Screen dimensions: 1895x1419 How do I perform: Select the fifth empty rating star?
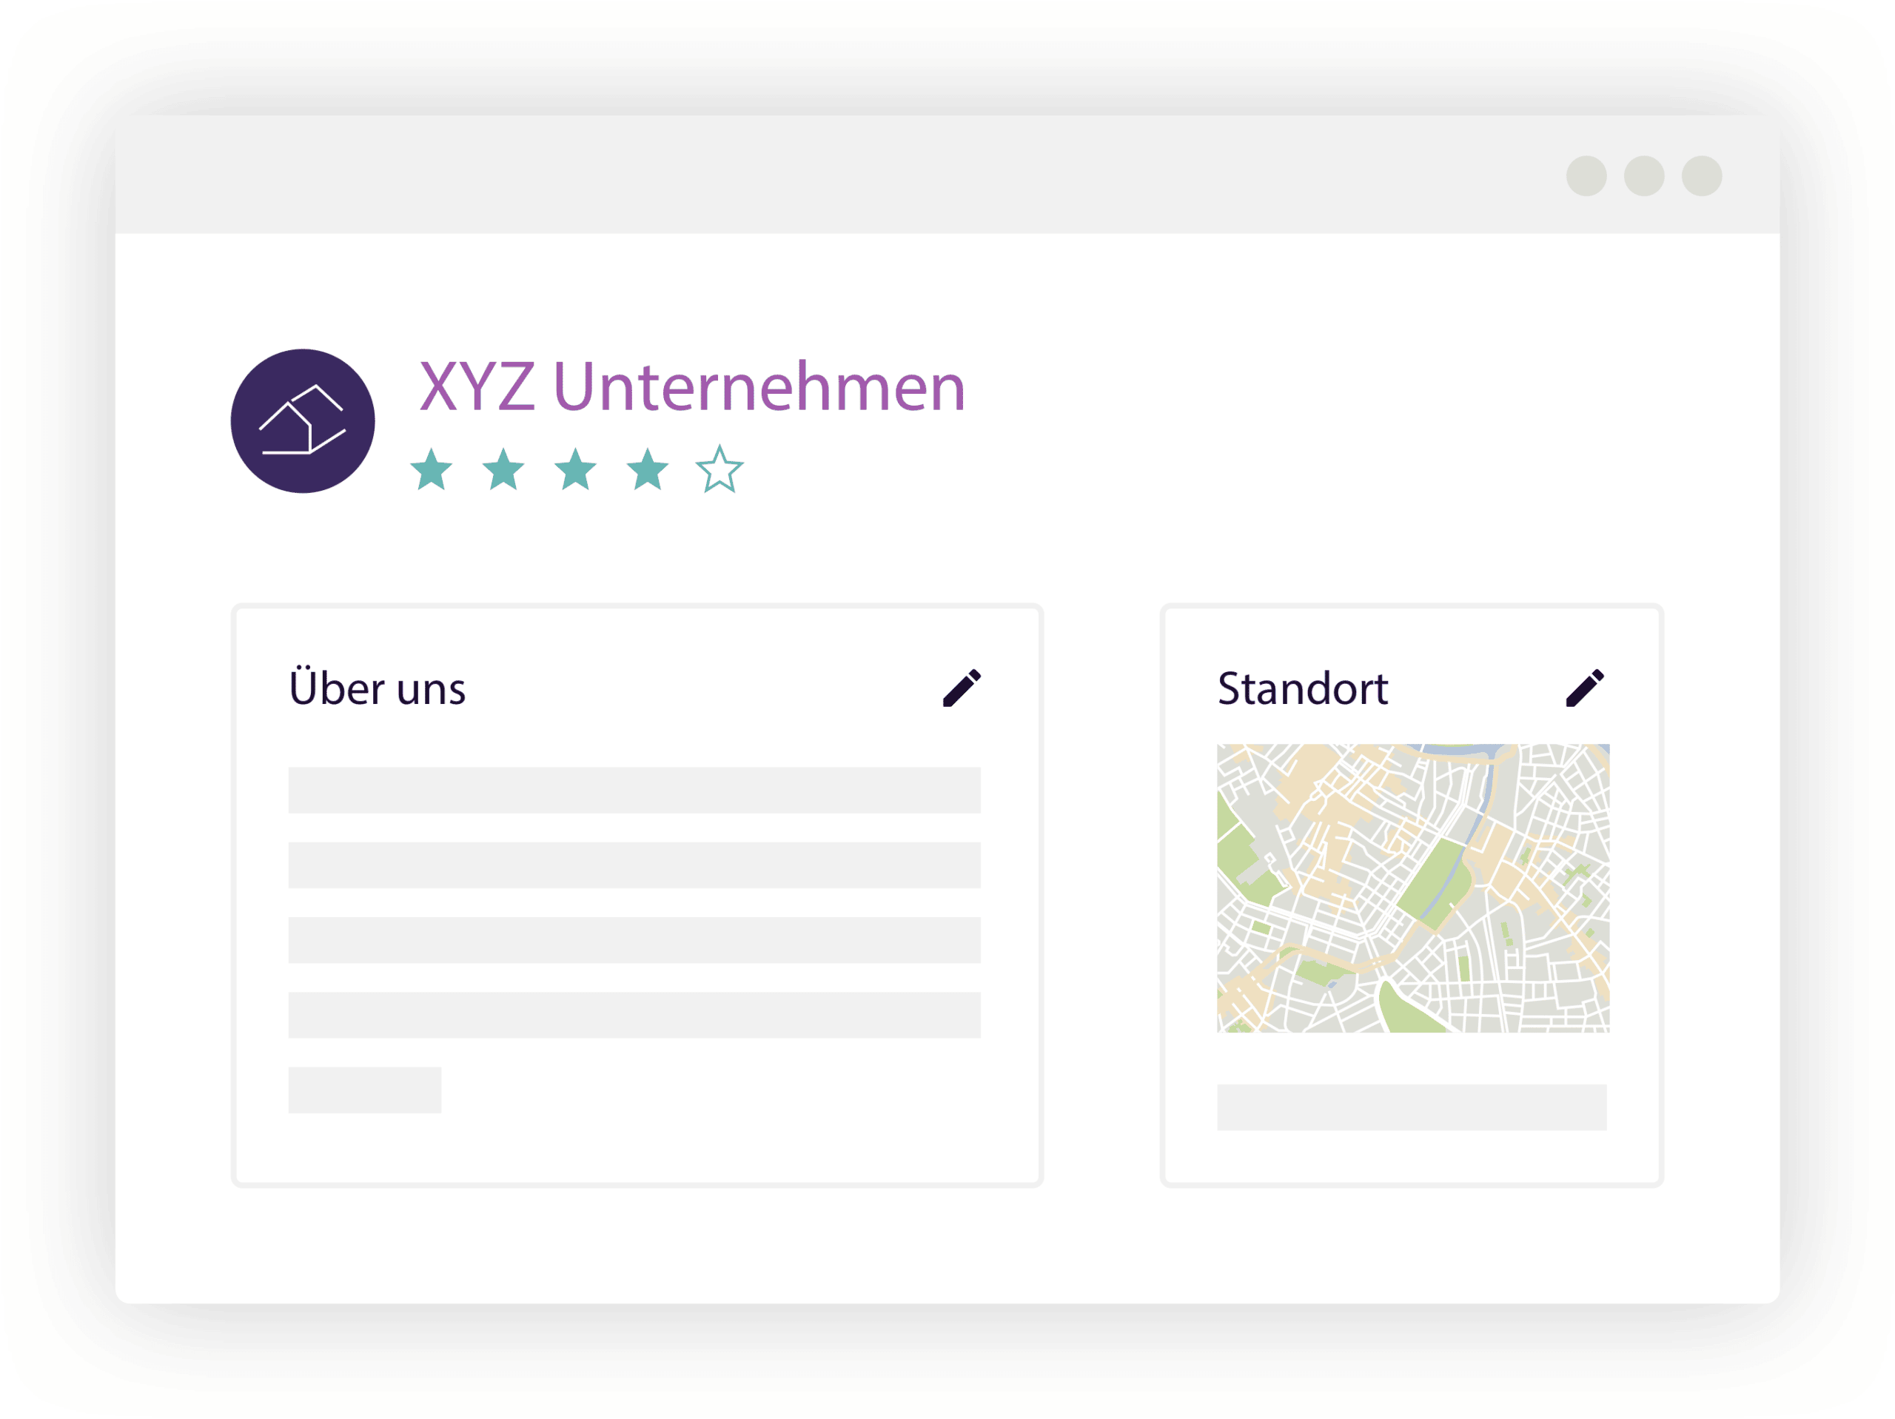[720, 469]
